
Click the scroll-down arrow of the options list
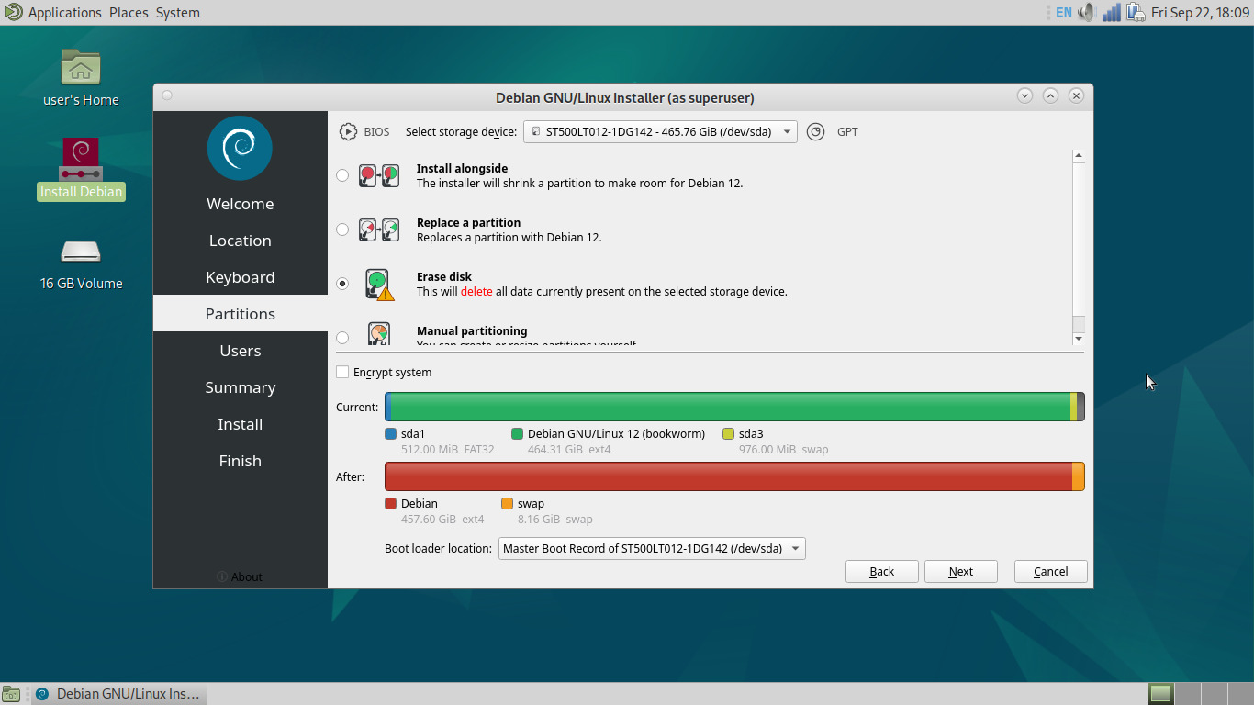[x=1079, y=339]
